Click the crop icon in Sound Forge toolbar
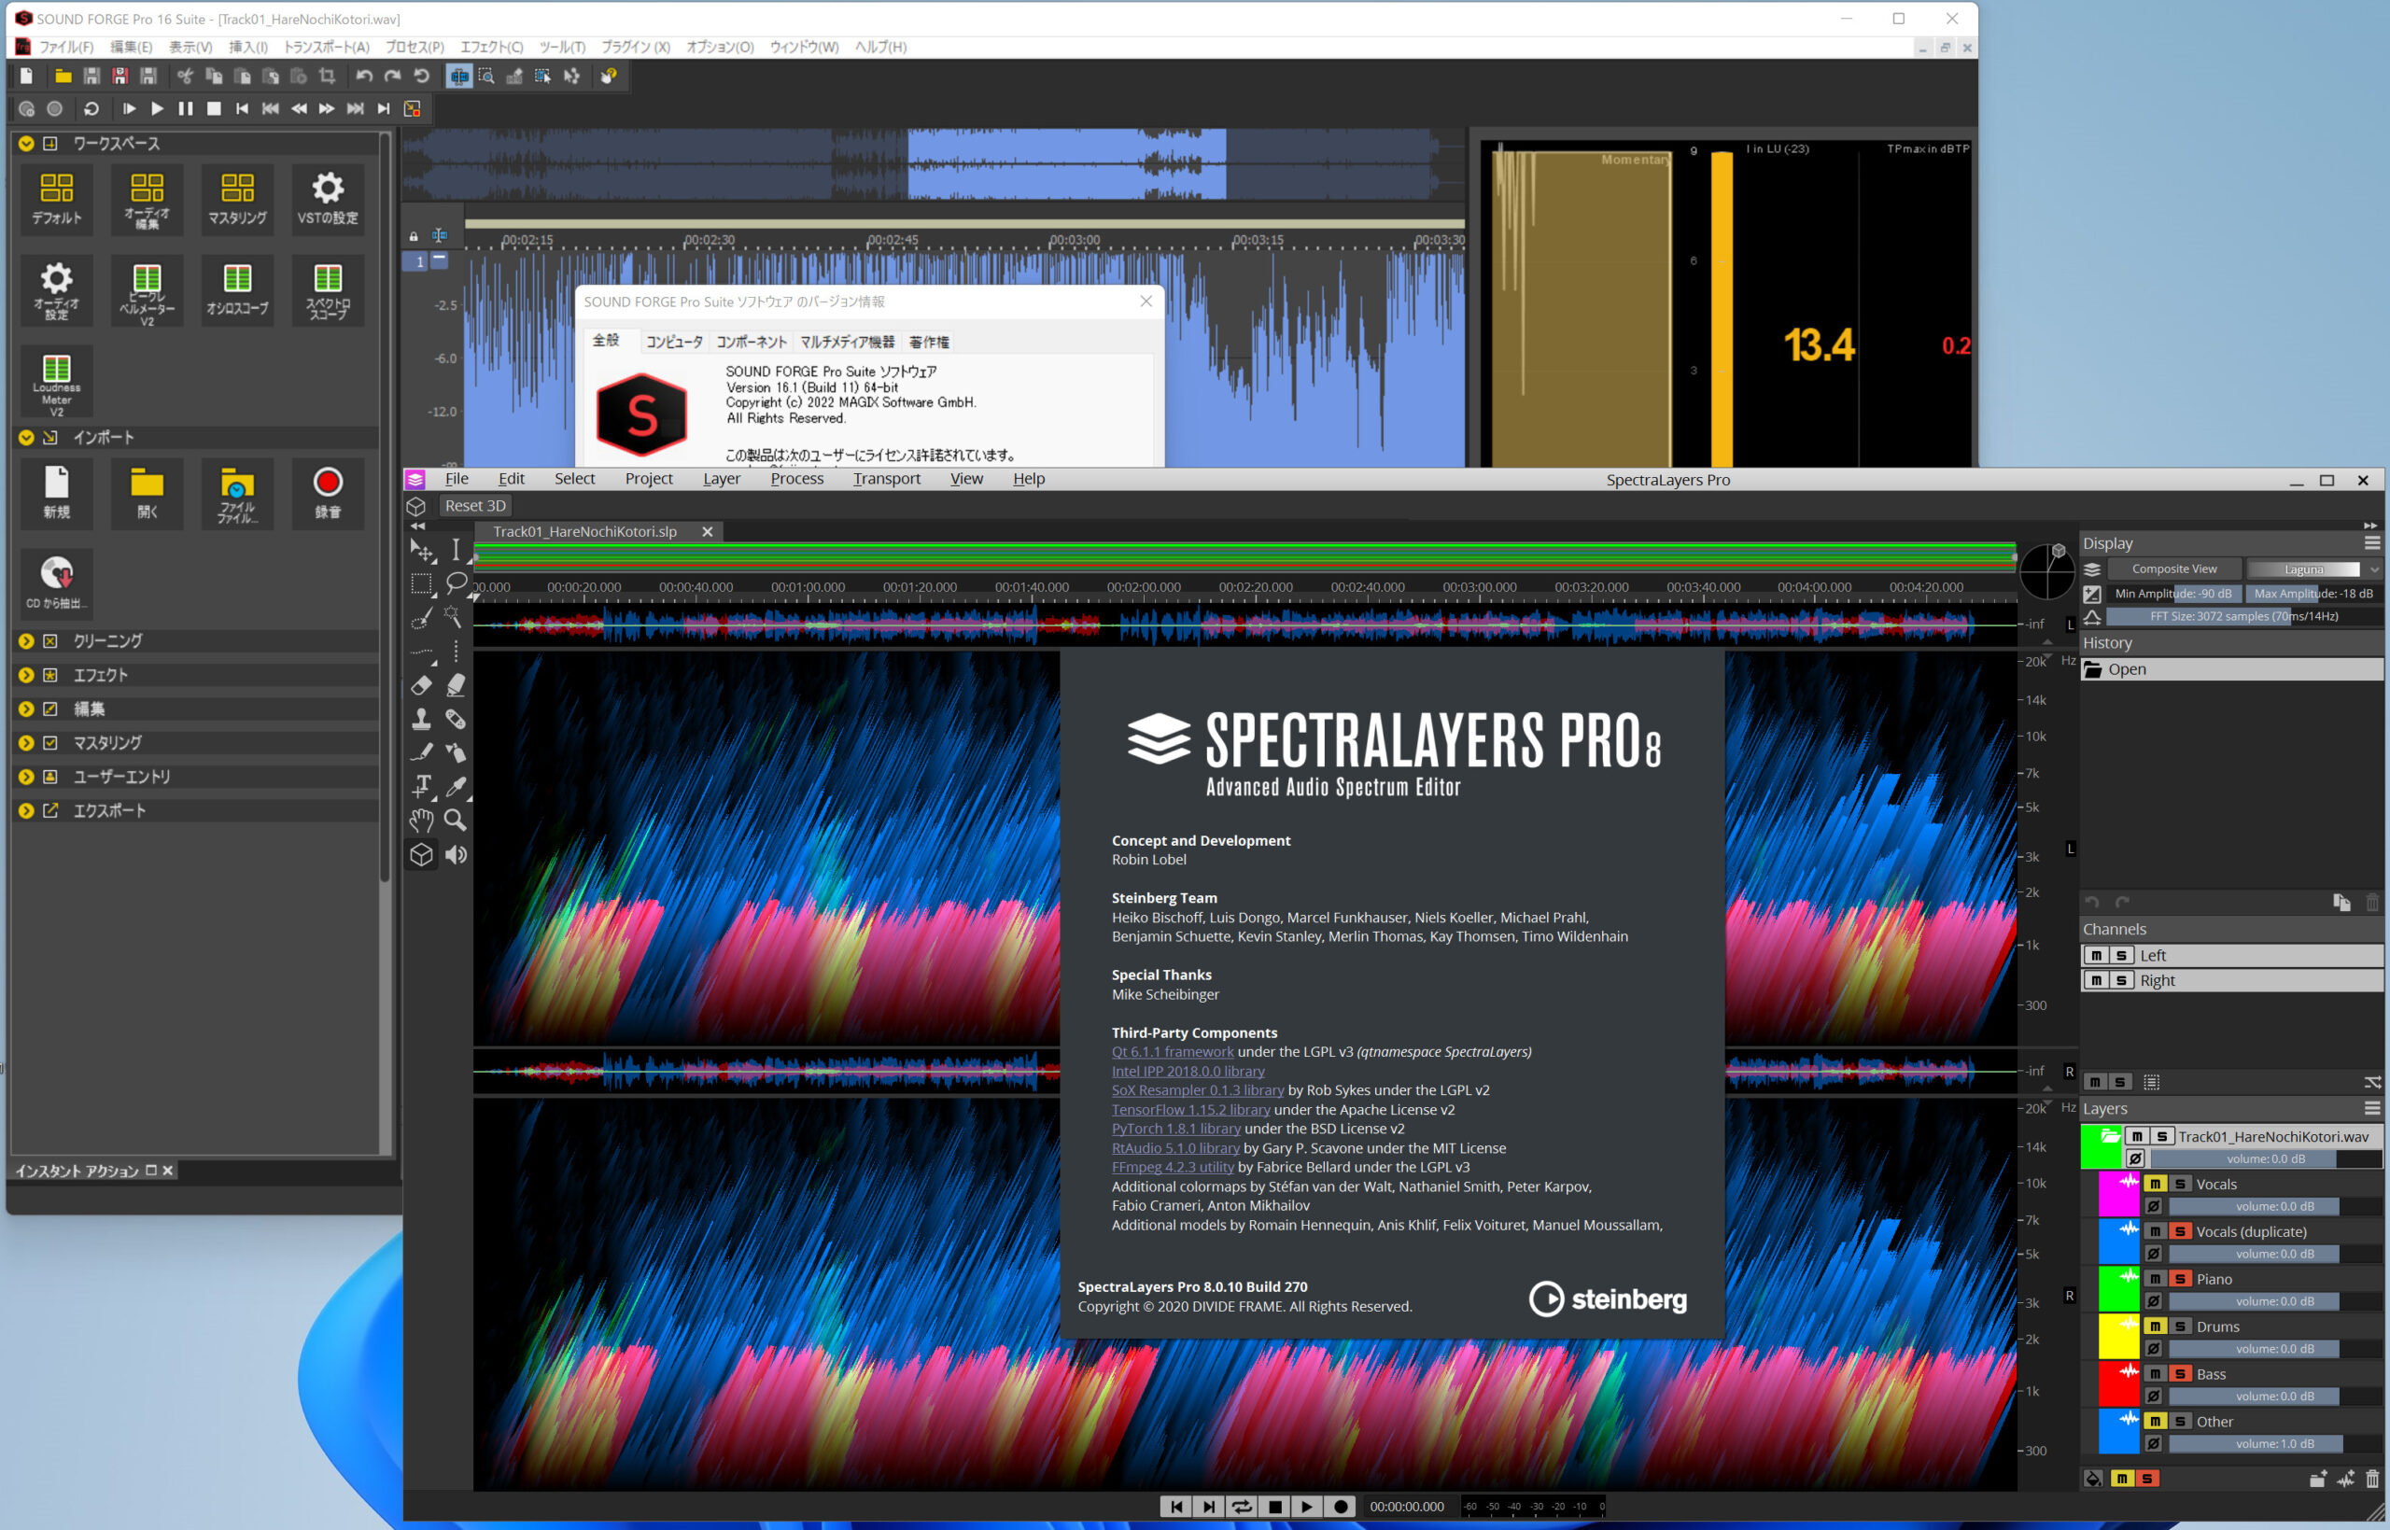 pos(327,76)
